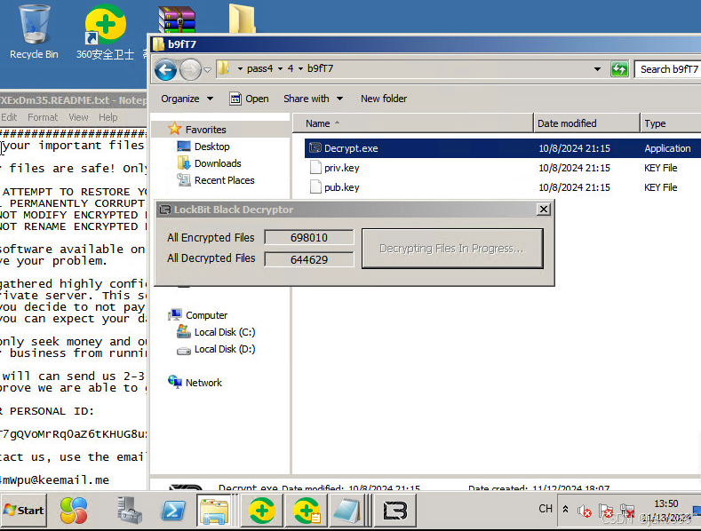Create a New folder

coord(384,99)
